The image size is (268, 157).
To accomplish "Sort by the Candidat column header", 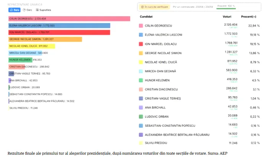I will tap(147, 17).
